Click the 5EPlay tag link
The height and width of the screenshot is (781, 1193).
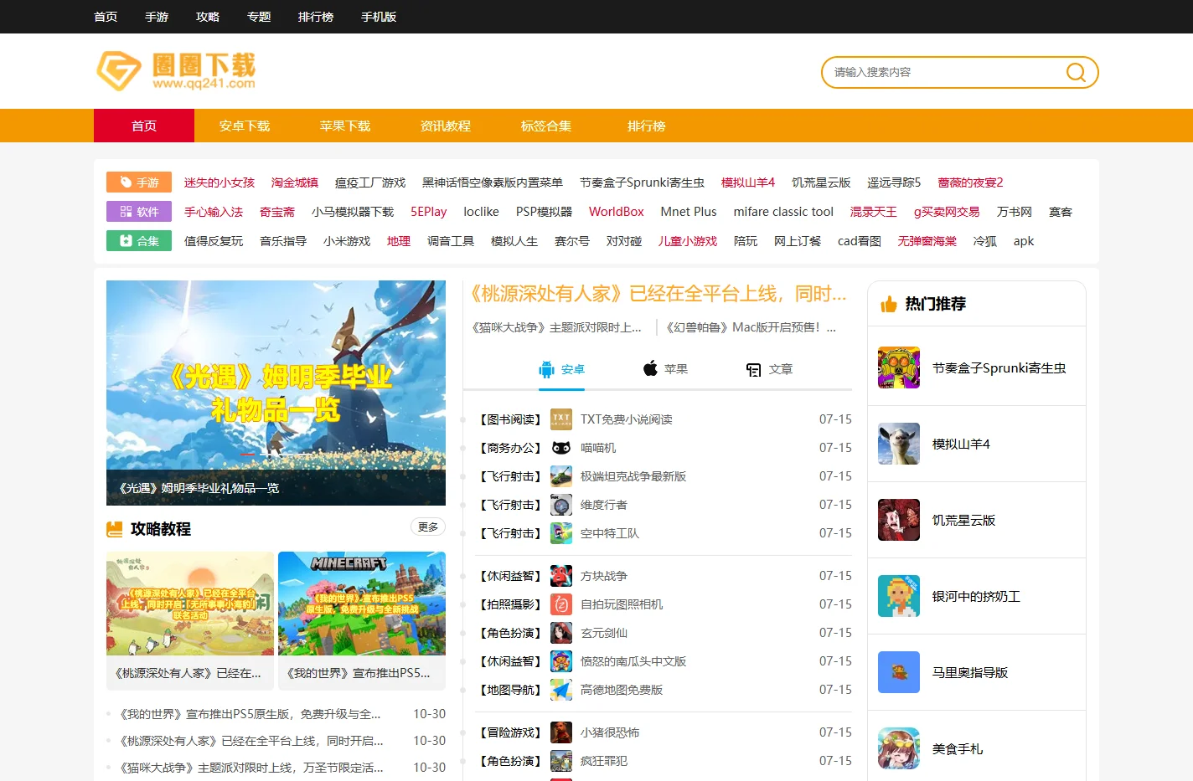click(428, 212)
